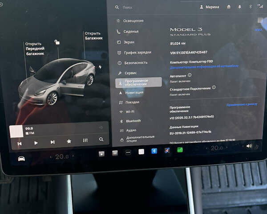Viewport: 267px width, 214px height.
Task: Click the info icon next to Автопилот
Action: [x=190, y=75]
